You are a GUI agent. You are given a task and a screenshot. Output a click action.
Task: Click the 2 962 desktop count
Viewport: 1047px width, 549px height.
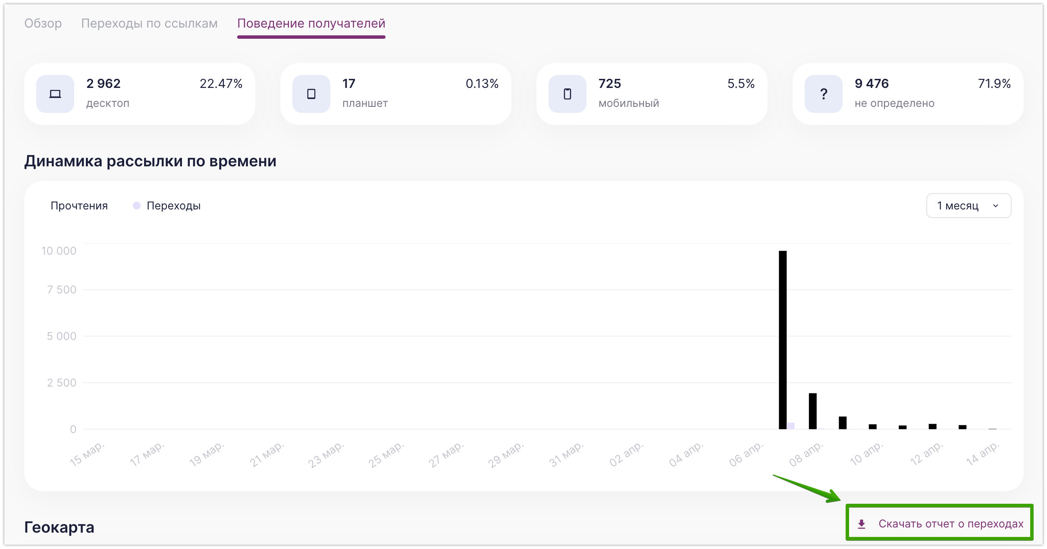103,84
